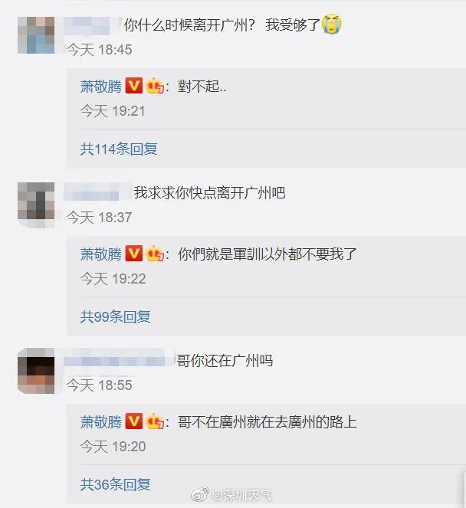Screen dimensions: 466x508
Task: Expand 共36条回复 reply thread
Action: [115, 484]
